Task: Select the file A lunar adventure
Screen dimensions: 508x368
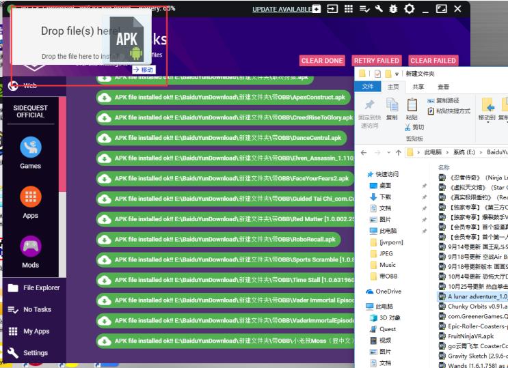Action: tap(473, 296)
